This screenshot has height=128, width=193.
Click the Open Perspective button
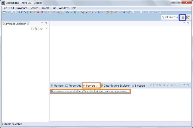[x=183, y=17]
